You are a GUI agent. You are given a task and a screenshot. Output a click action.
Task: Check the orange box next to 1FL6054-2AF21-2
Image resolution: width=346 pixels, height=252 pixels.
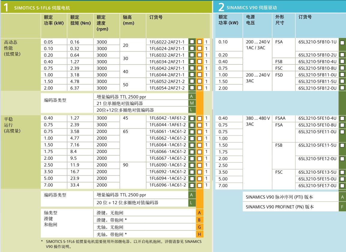(x=199, y=88)
